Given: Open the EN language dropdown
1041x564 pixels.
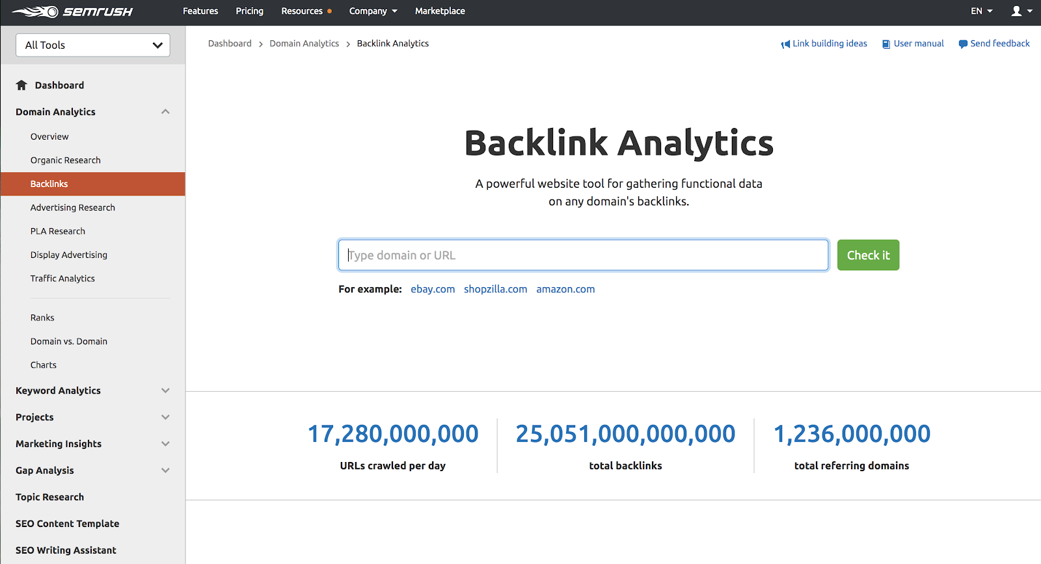Looking at the screenshot, I should (982, 11).
